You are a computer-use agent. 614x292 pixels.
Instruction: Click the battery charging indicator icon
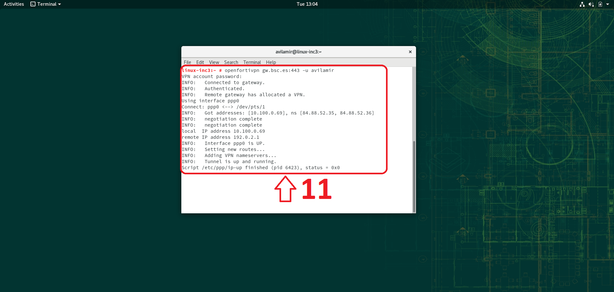tap(600, 4)
